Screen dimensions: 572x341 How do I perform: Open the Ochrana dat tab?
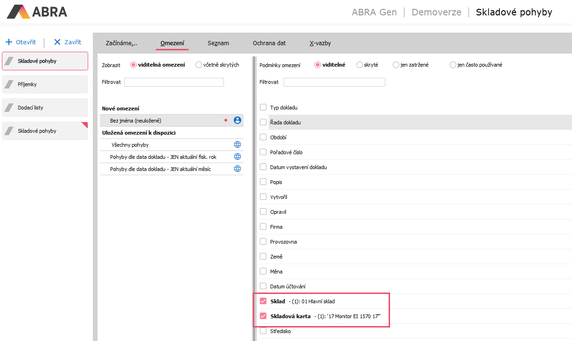[269, 43]
